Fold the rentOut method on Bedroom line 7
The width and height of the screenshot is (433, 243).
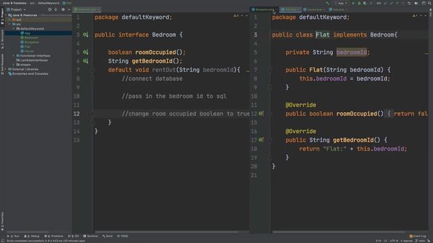(93, 70)
